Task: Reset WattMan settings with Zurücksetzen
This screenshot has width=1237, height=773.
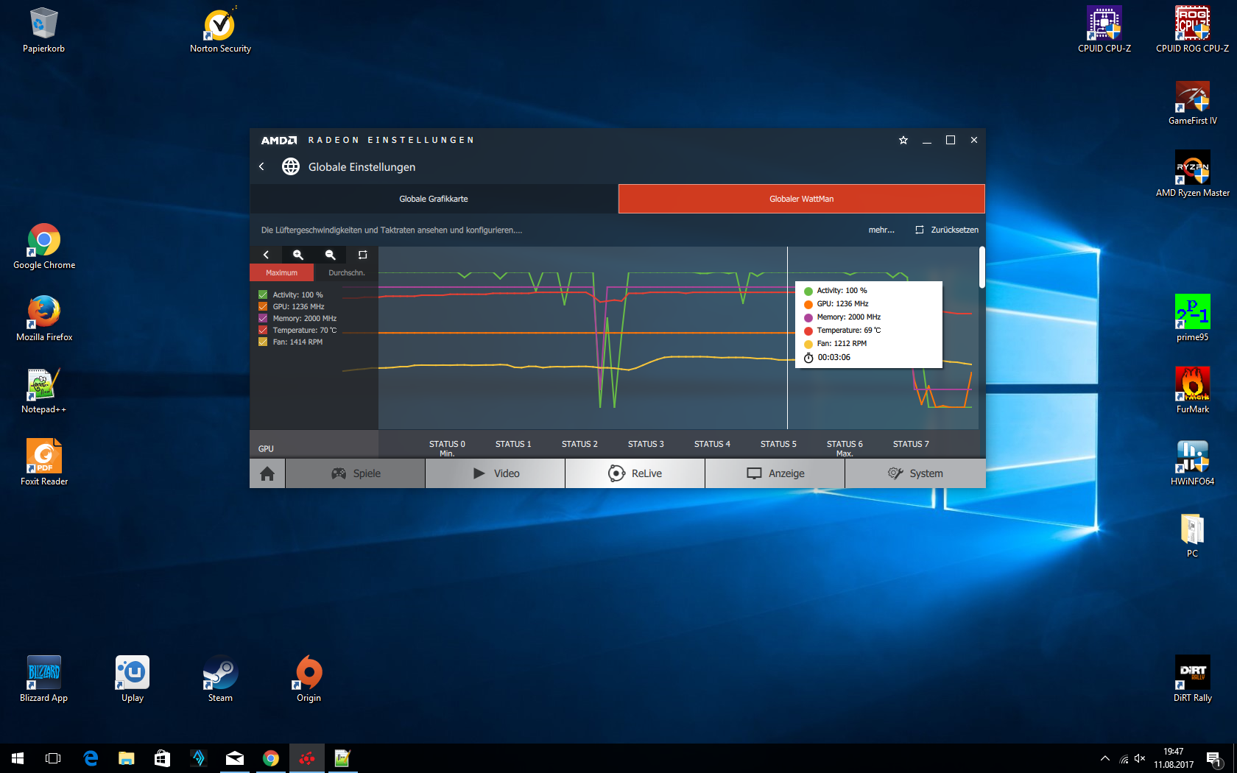Action: 947,230
